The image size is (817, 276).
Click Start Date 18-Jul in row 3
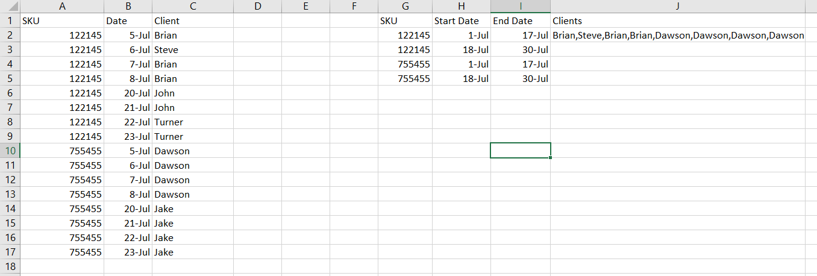pos(462,49)
